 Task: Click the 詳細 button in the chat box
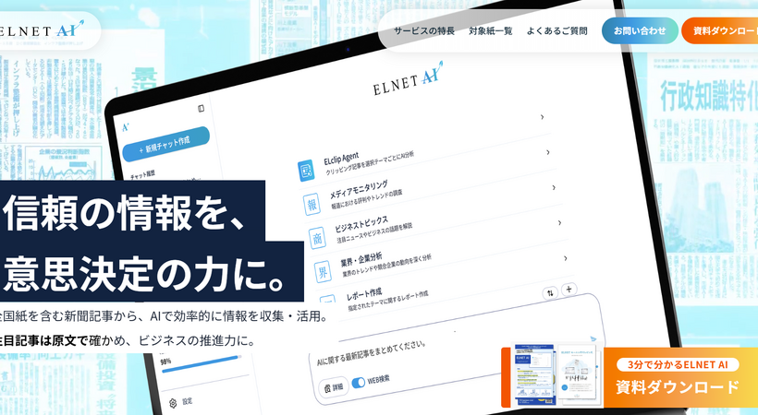point(334,387)
